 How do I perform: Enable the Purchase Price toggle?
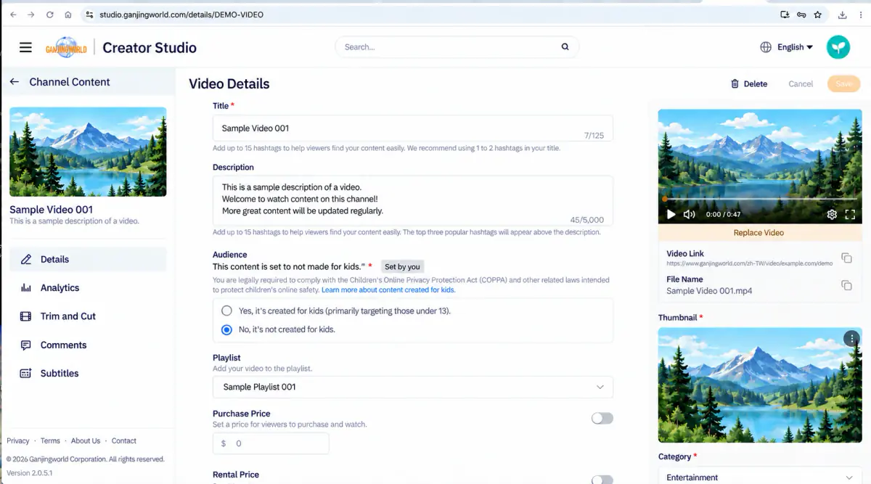602,418
